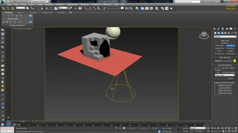Image resolution: width=238 pixels, height=133 pixels.
Task: Toggle the light On checkbox in General Parameters
Action: point(216,68)
